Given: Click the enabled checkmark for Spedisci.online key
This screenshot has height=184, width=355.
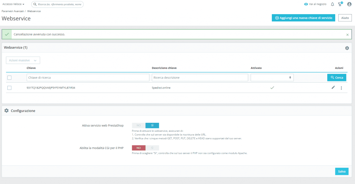Looking at the screenshot, I should click(272, 88).
